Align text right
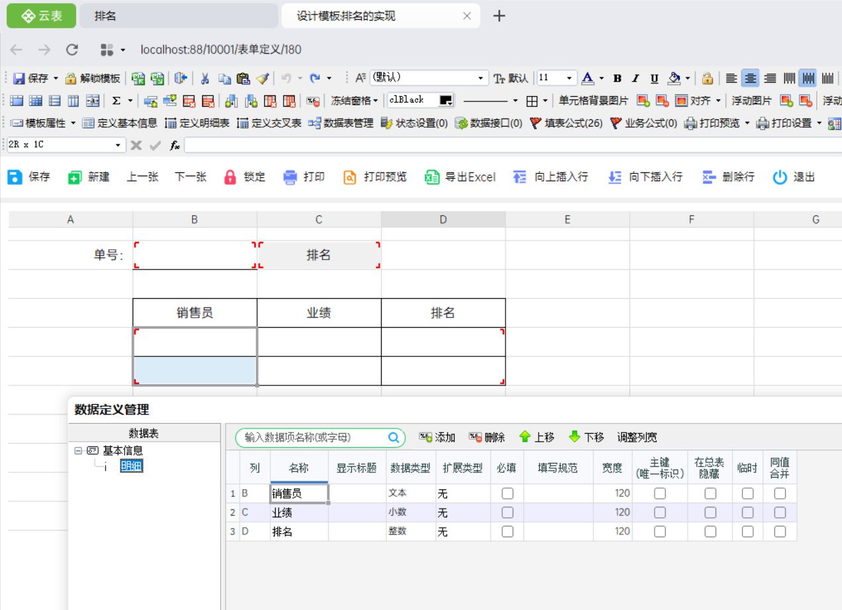 pos(770,78)
